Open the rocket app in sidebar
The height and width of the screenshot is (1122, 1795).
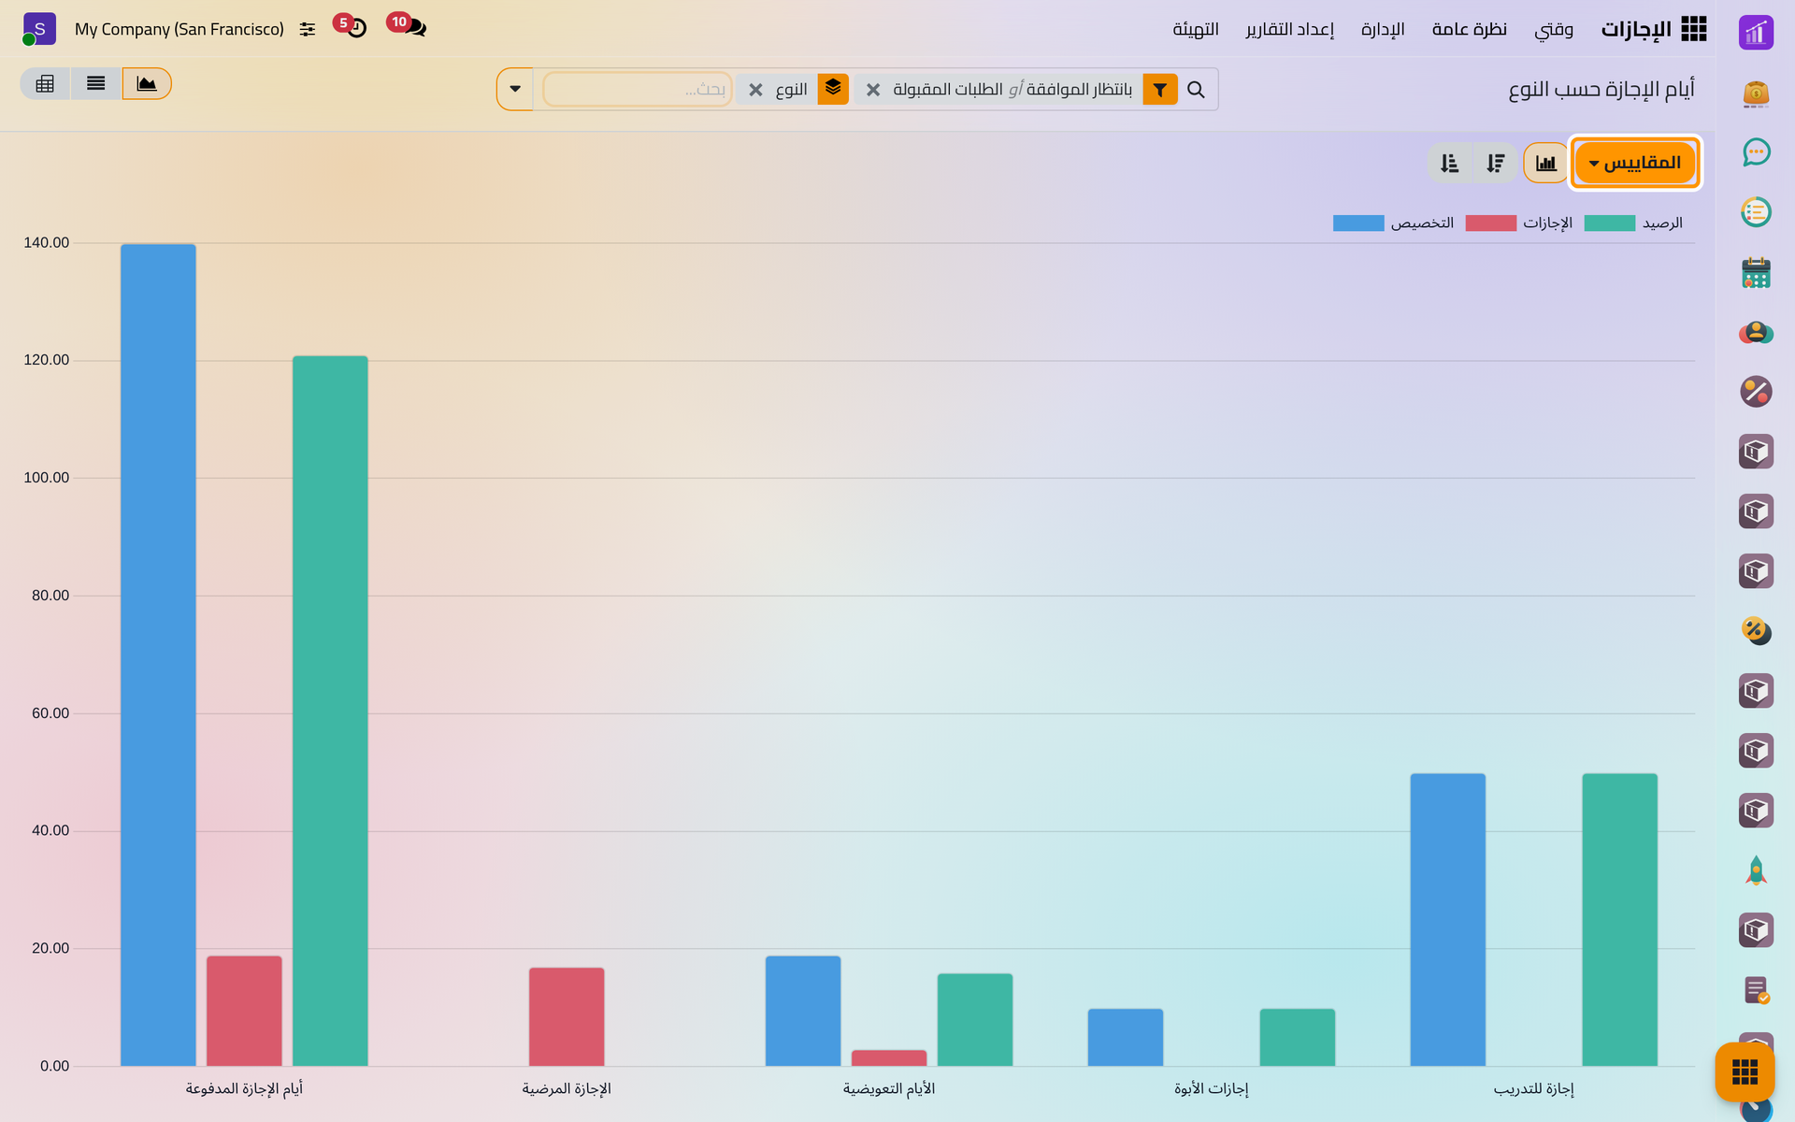(1756, 870)
